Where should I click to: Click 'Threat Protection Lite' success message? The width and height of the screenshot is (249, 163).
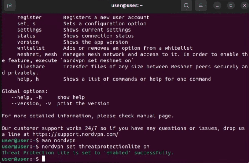[88, 153]
